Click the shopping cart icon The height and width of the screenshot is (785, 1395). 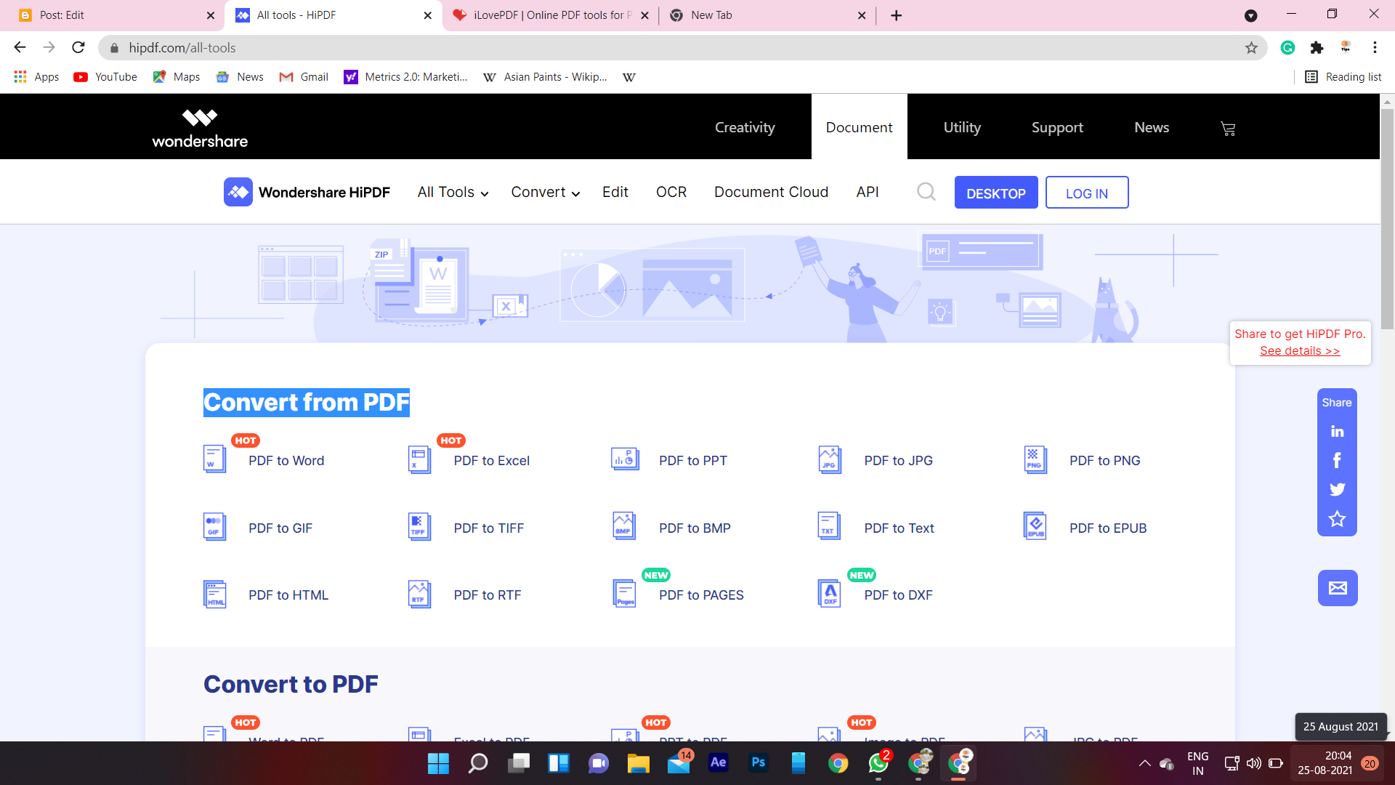coord(1228,129)
